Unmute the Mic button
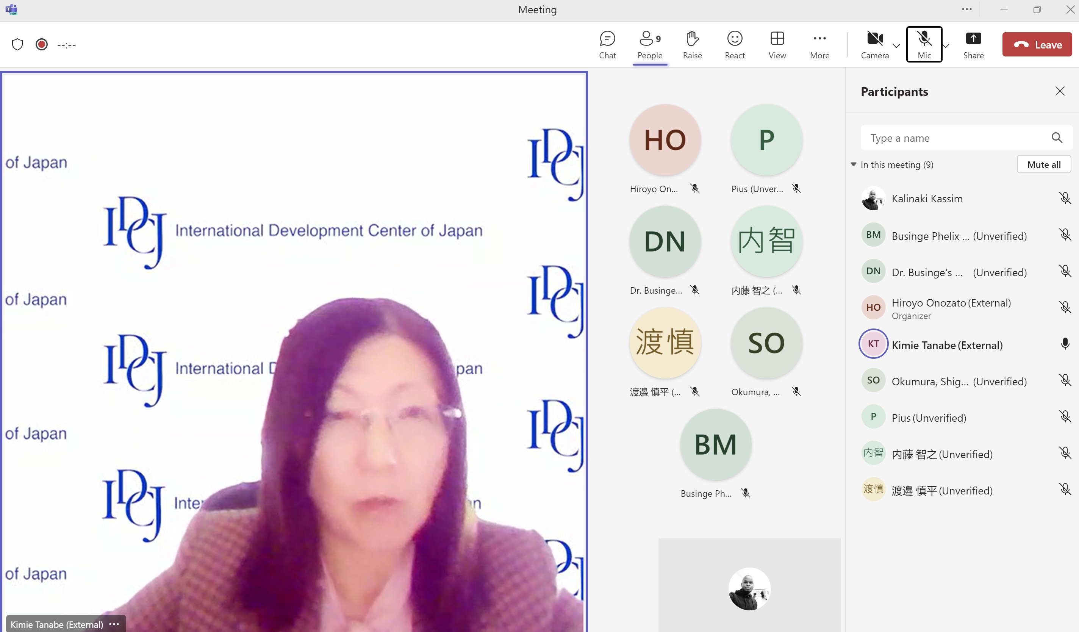 (x=924, y=45)
